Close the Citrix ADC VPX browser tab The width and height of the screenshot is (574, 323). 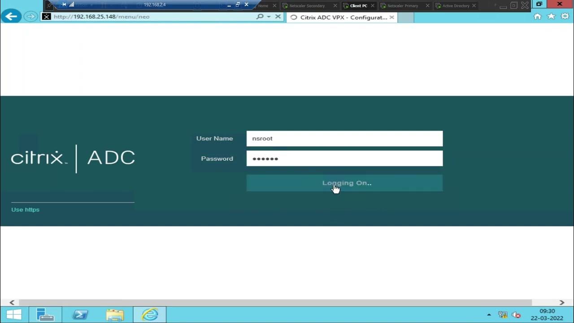pyautogui.click(x=391, y=17)
